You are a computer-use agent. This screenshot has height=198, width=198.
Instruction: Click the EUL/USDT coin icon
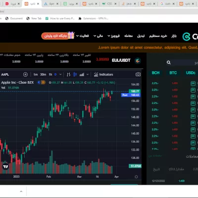(138, 61)
